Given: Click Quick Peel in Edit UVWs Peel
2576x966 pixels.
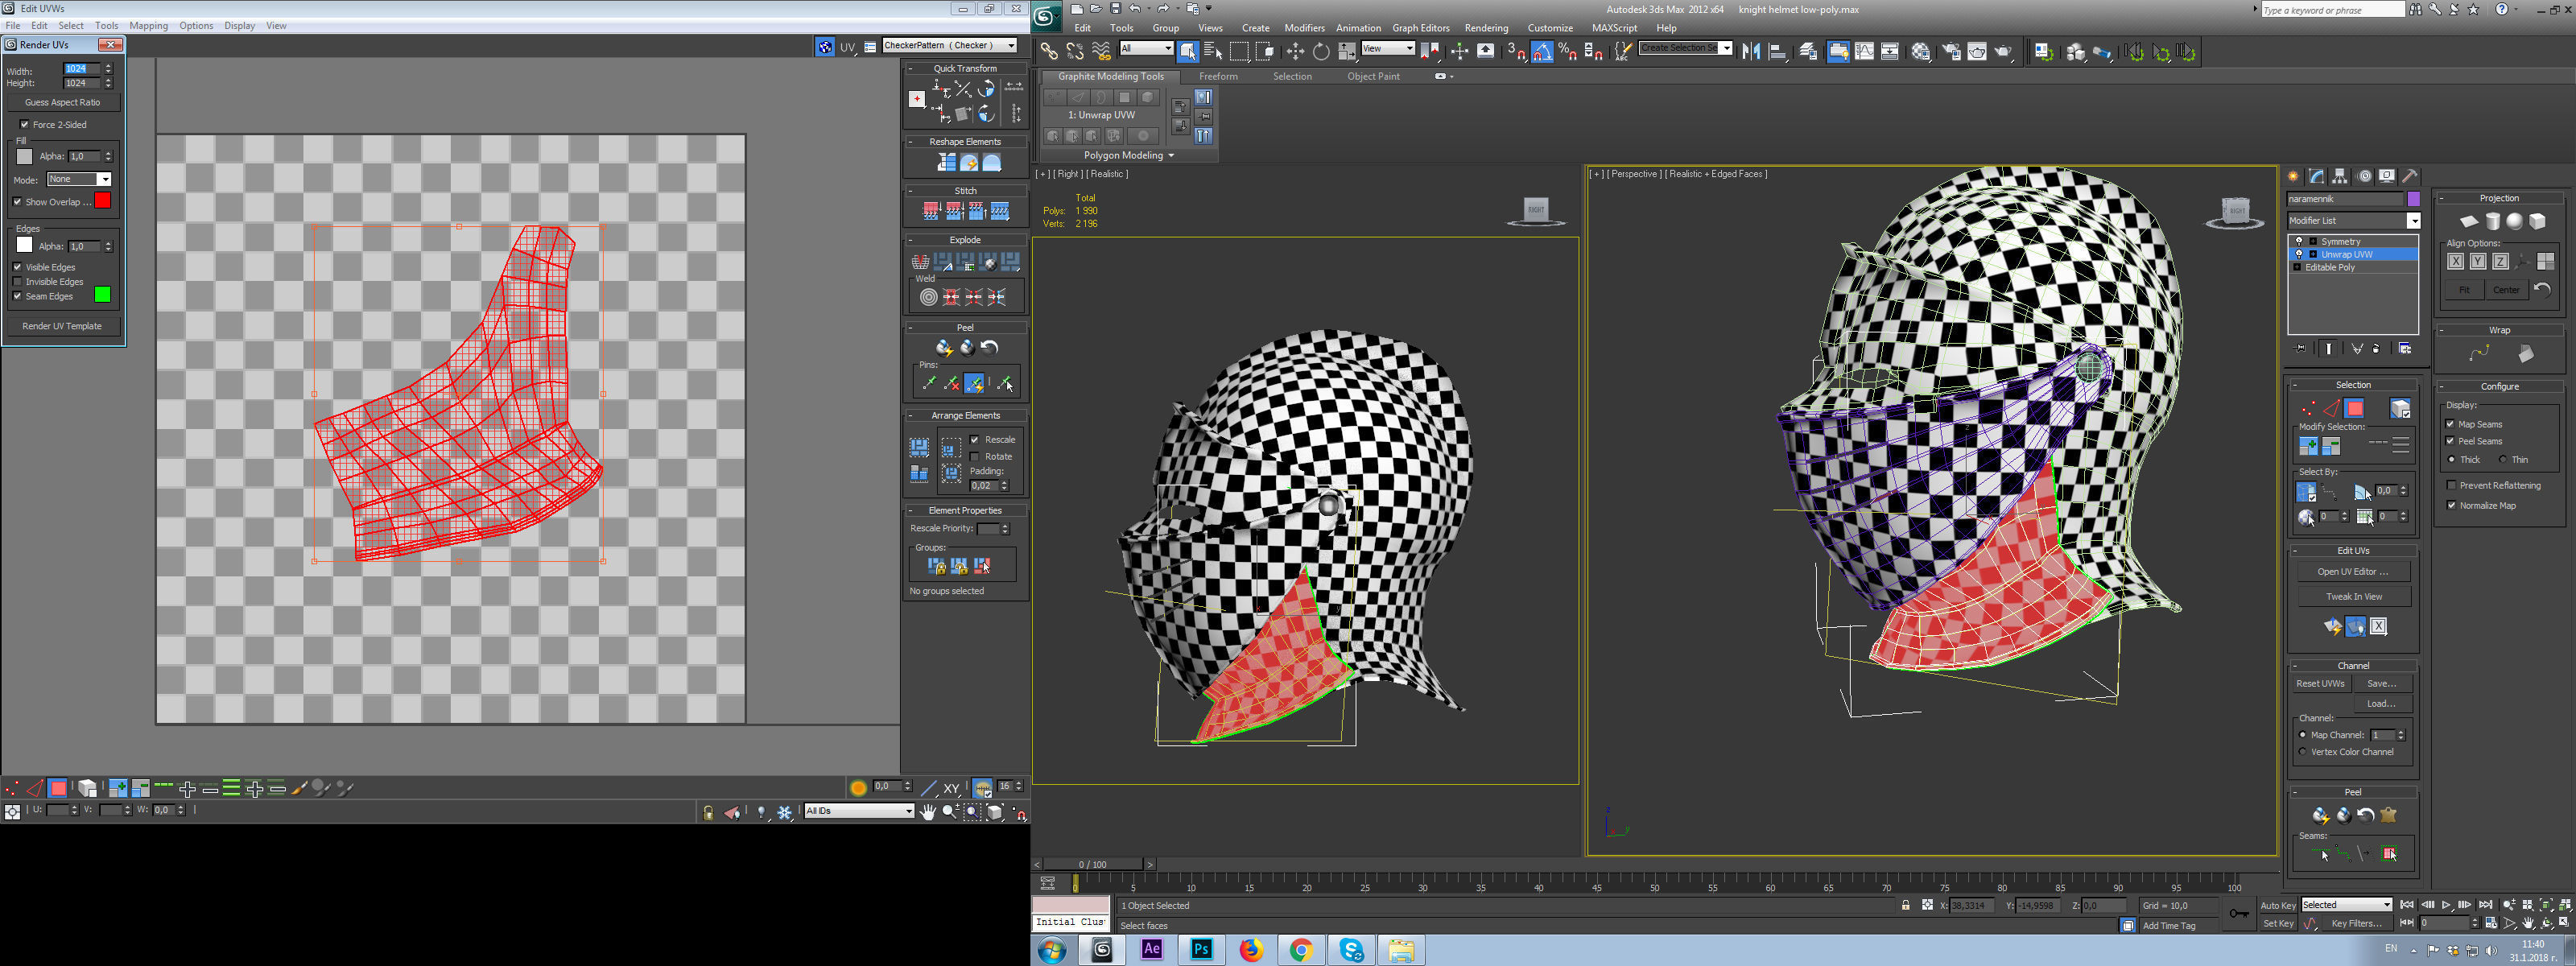Looking at the screenshot, I should [944, 348].
